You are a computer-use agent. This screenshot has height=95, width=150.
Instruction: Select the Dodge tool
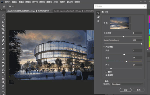tap(3, 66)
